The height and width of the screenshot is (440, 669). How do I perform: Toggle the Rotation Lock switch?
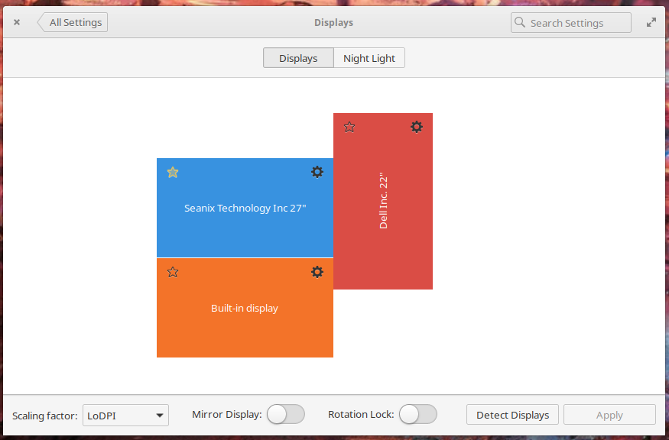418,415
